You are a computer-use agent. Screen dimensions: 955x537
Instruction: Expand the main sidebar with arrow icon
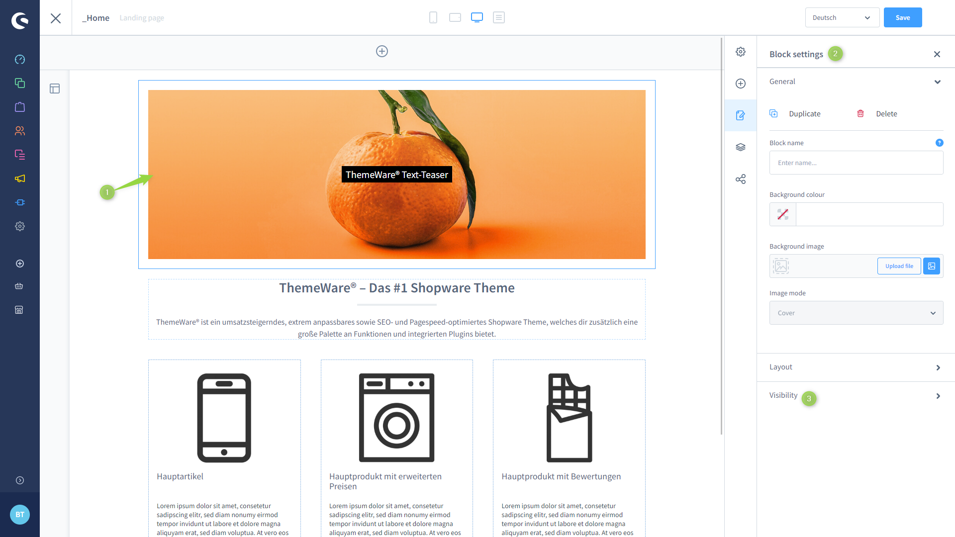point(20,480)
